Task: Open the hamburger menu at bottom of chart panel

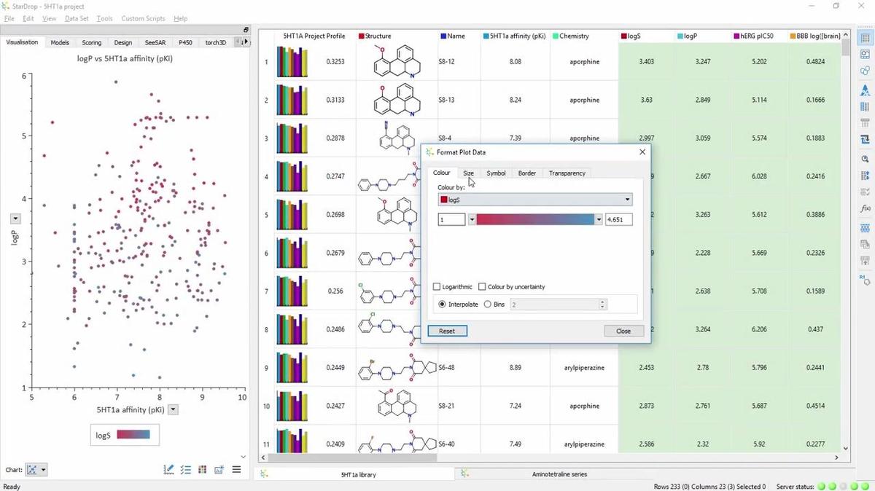Action: (236, 469)
